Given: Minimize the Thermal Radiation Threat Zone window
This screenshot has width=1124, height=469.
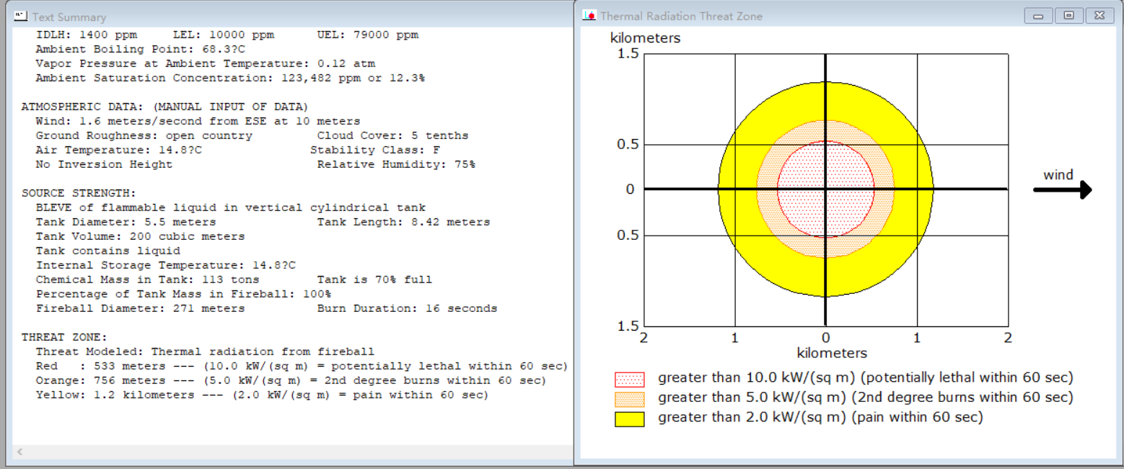Looking at the screenshot, I should click(1039, 16).
